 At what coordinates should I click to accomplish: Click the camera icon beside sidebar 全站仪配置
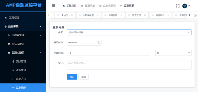pos(9,44)
